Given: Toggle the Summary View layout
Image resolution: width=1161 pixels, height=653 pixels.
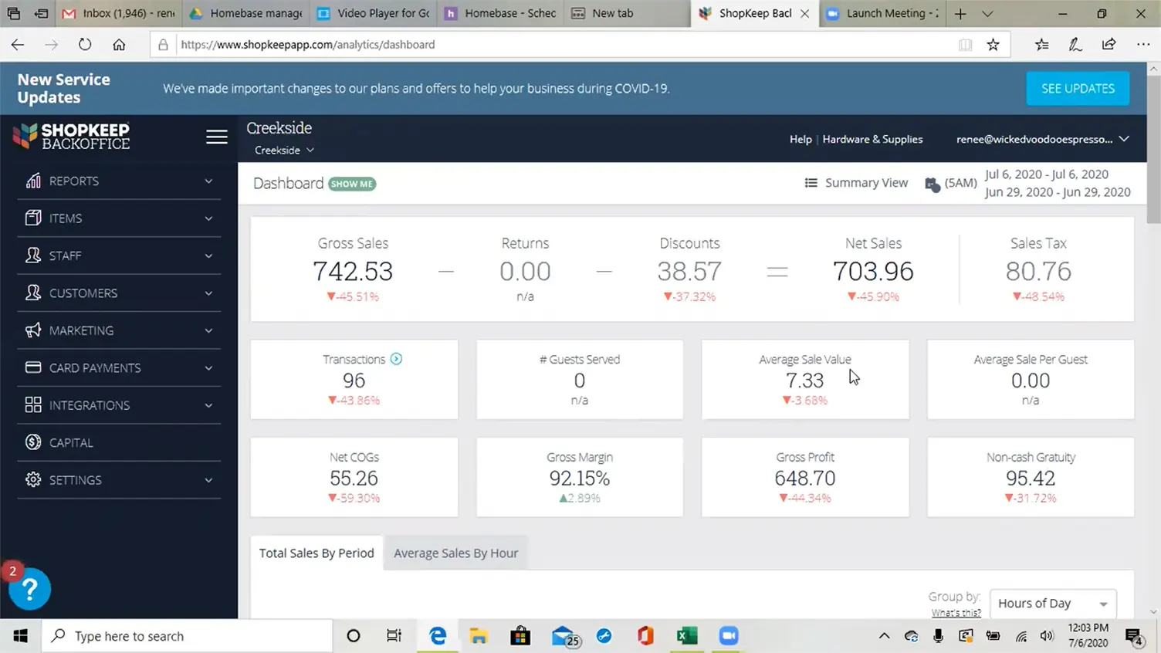Looking at the screenshot, I should [x=856, y=183].
